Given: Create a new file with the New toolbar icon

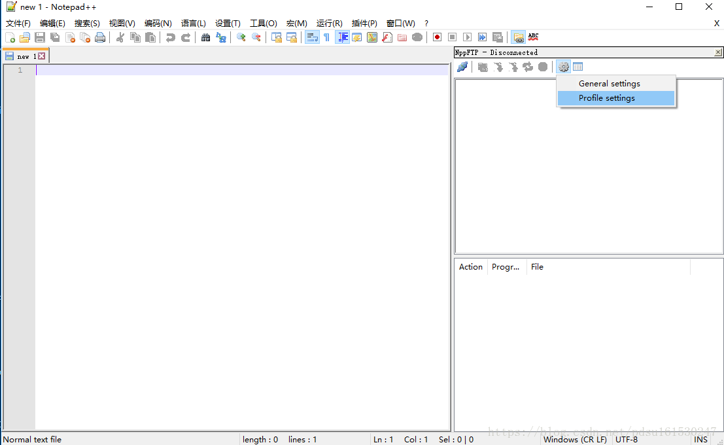Looking at the screenshot, I should coord(10,37).
